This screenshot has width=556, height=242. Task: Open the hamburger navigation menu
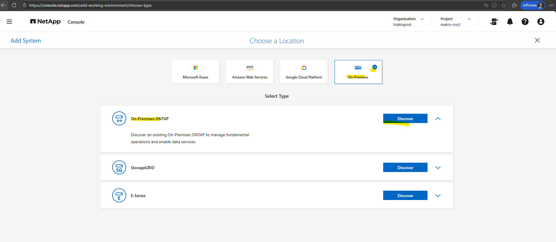9,22
